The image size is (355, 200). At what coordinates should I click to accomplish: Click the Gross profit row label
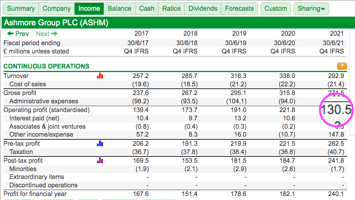tap(20, 93)
